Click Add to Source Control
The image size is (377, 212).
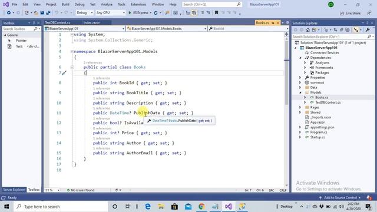pyautogui.click(x=340, y=198)
